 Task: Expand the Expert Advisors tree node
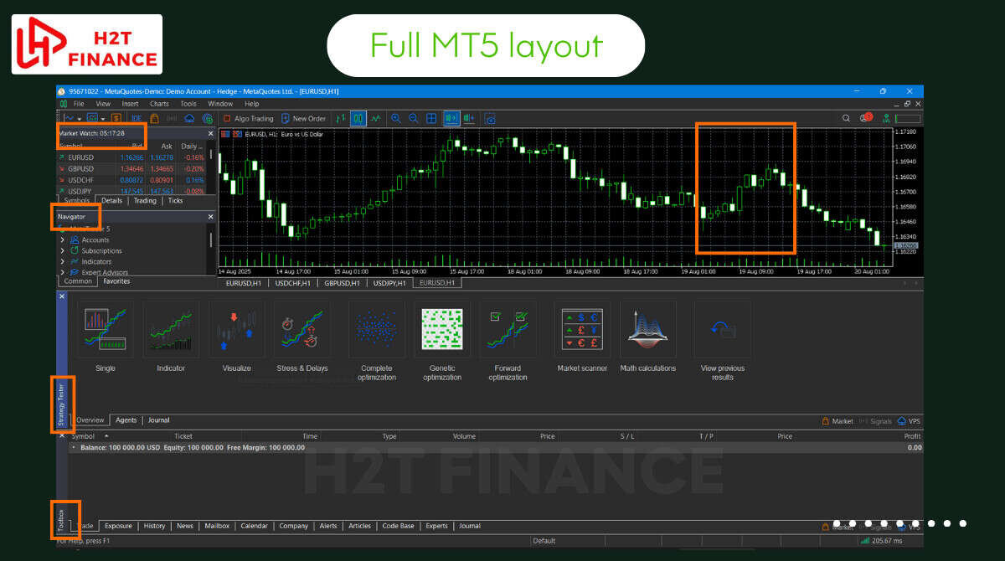(63, 272)
